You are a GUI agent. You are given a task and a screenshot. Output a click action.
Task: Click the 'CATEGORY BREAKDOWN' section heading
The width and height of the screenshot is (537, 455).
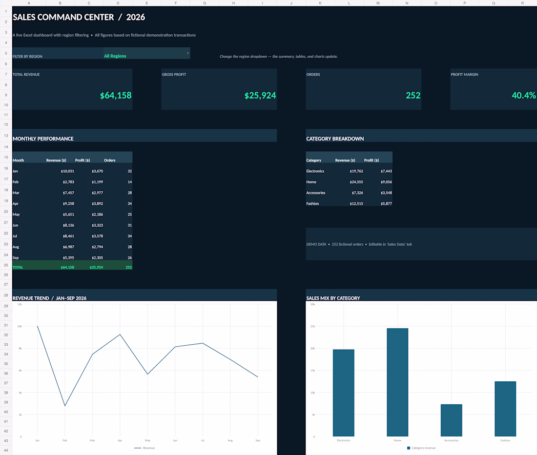pyautogui.click(x=335, y=138)
